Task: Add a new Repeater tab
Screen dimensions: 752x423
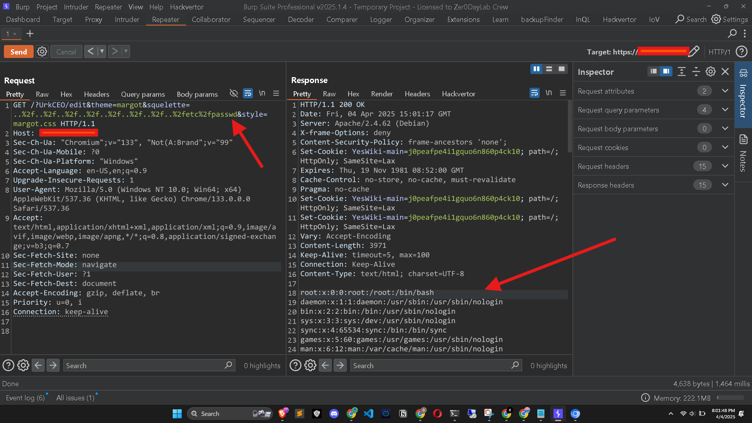Action: coord(30,34)
